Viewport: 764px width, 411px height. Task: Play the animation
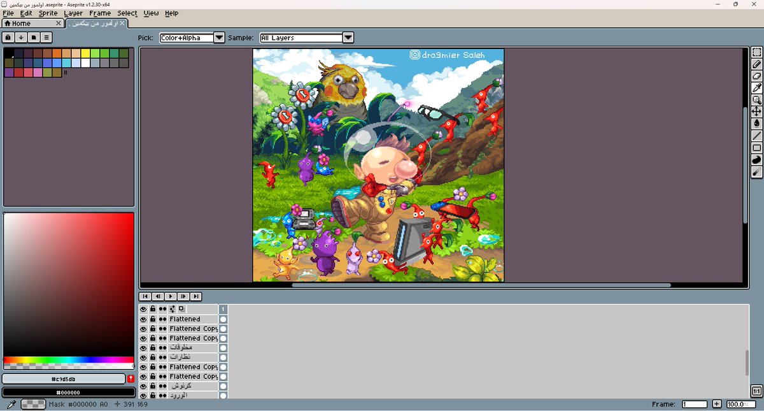[x=171, y=296]
